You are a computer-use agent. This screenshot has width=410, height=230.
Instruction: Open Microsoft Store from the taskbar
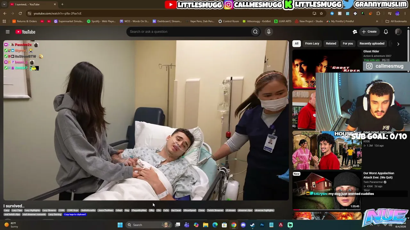pyautogui.click(x=225, y=225)
